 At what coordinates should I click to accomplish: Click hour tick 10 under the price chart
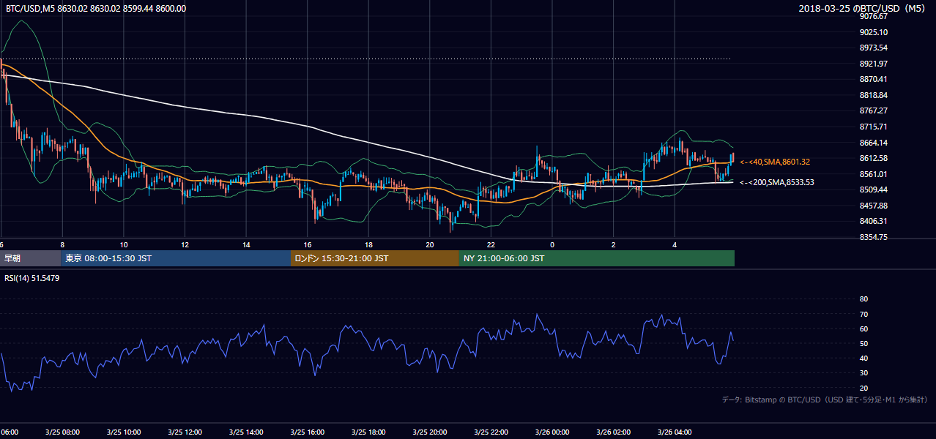(124, 245)
